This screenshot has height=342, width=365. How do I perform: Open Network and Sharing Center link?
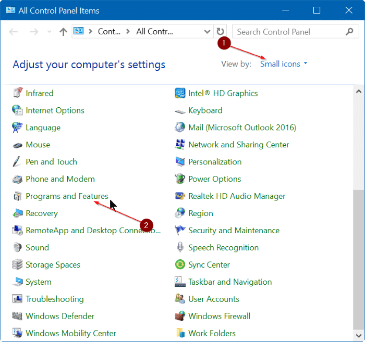click(239, 145)
